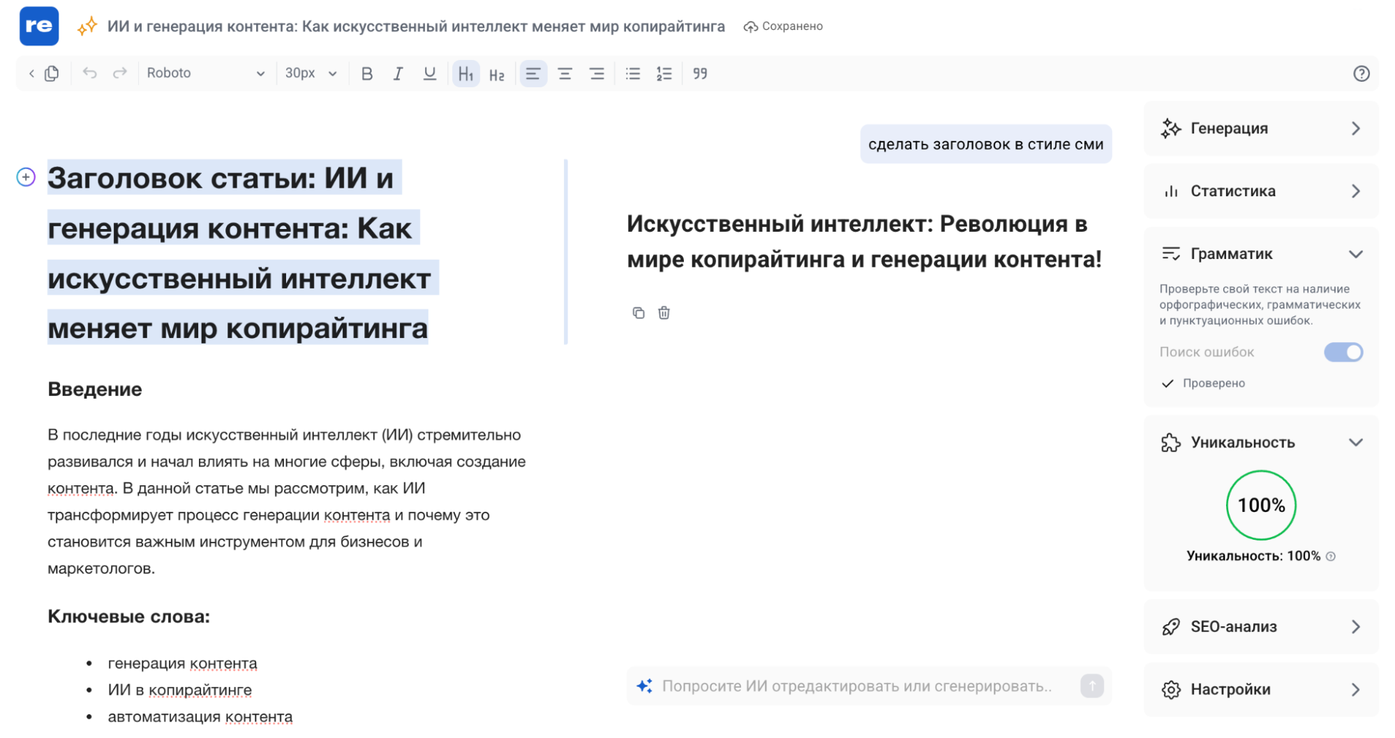Viewport: 1395px width, 738px height.
Task: Click the underline formatting icon
Action: pyautogui.click(x=430, y=74)
